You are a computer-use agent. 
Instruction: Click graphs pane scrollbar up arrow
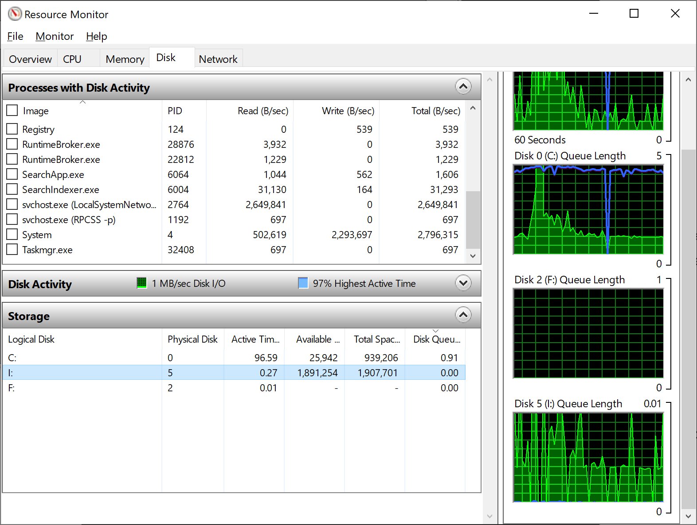(688, 80)
